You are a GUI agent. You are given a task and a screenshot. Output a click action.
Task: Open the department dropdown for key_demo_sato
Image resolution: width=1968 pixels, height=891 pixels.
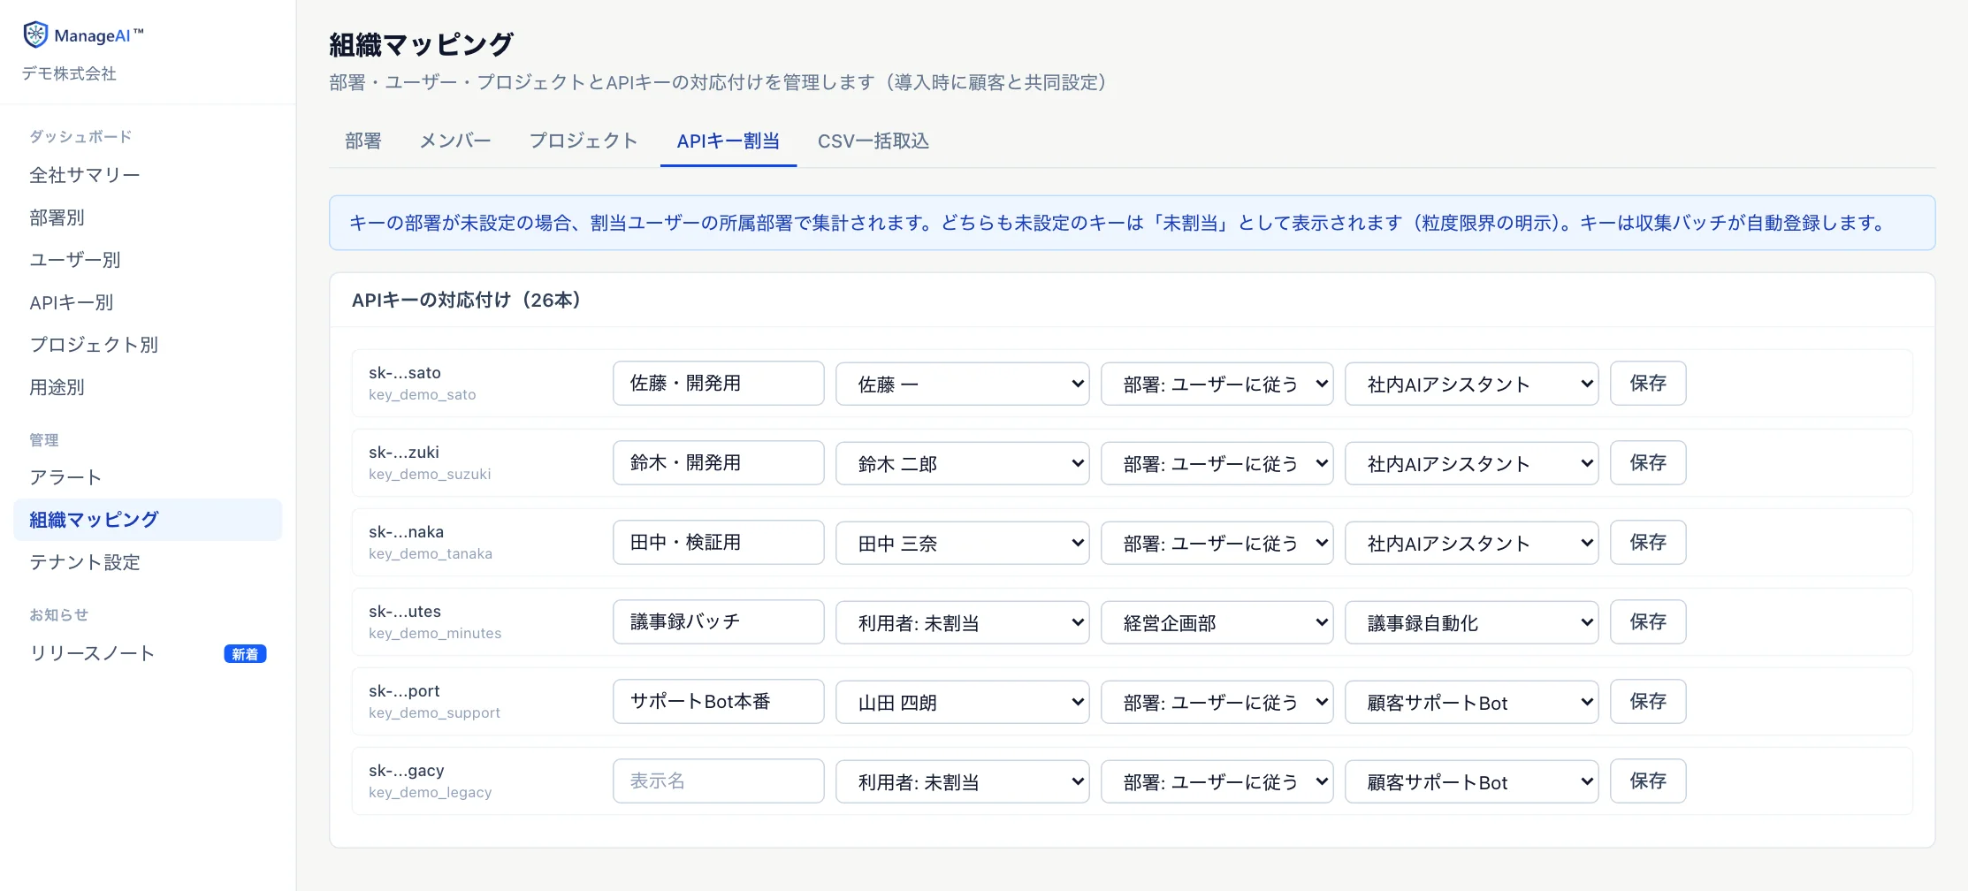1217,384
